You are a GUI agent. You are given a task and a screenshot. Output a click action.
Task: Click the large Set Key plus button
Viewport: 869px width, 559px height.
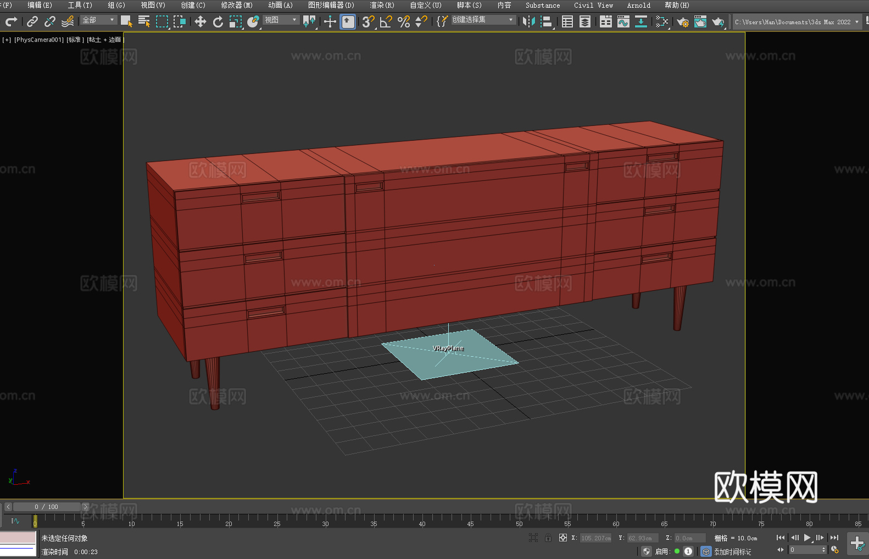(857, 544)
